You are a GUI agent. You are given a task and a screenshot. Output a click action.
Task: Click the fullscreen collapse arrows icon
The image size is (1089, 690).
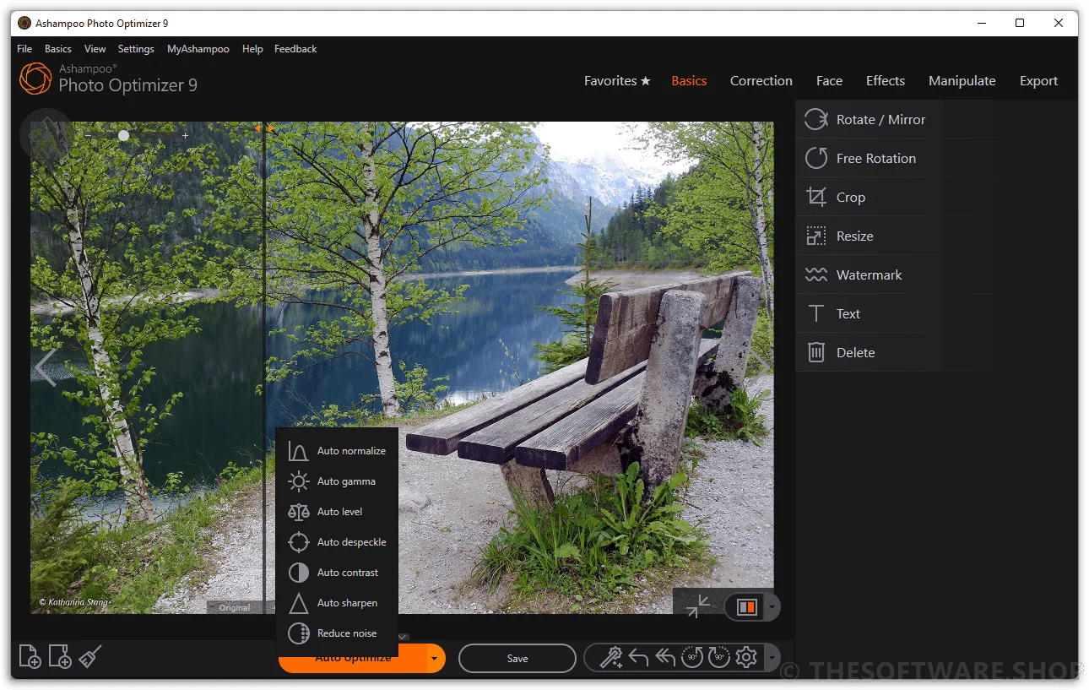coord(698,606)
